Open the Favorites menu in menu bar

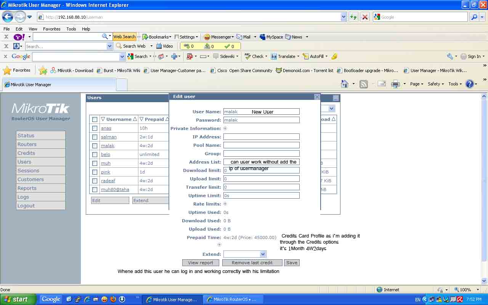click(x=52, y=29)
